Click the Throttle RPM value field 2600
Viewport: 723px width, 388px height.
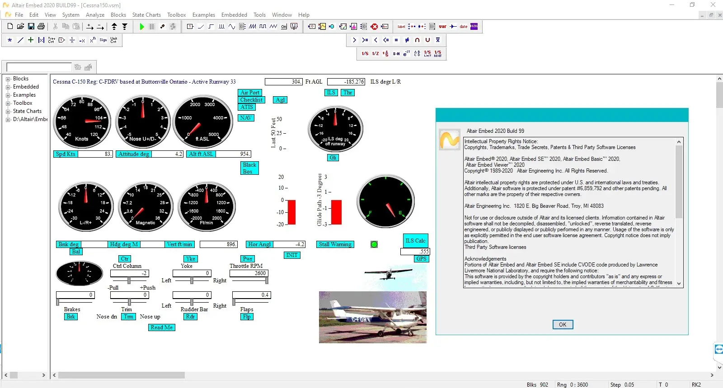[249, 273]
